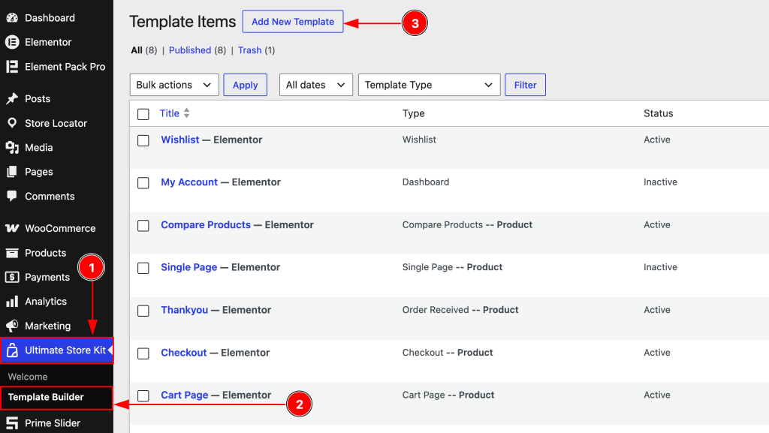Screen dimensions: 769x433
Task: Click the Dashboard gauge icon
Action: (12, 17)
